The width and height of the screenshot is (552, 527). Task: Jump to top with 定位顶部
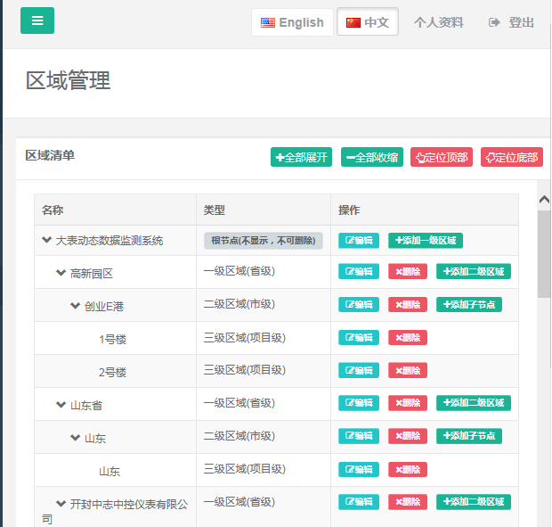442,157
